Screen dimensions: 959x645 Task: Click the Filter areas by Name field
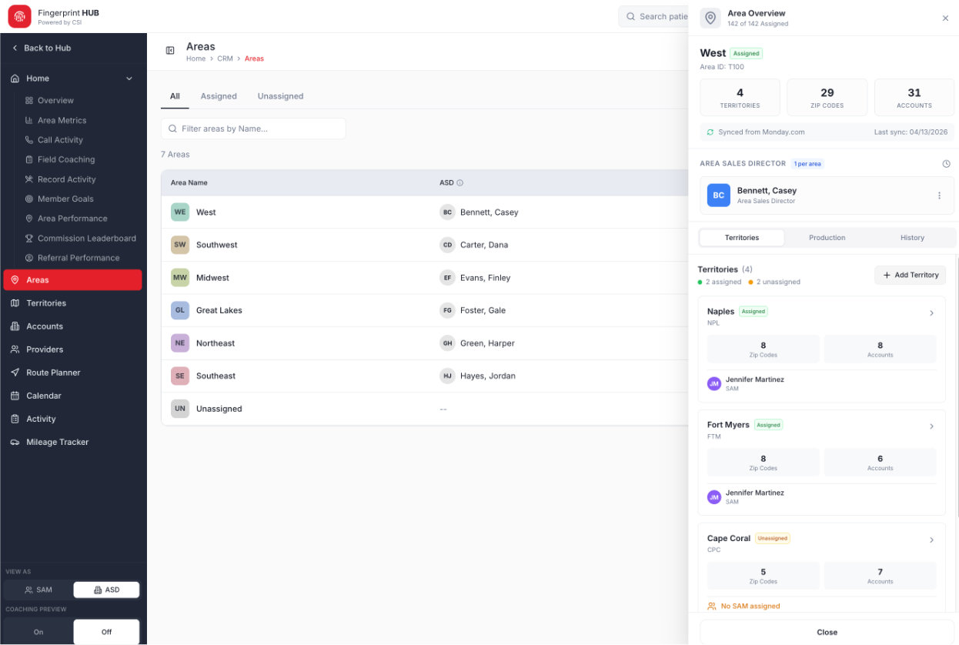pyautogui.click(x=253, y=129)
